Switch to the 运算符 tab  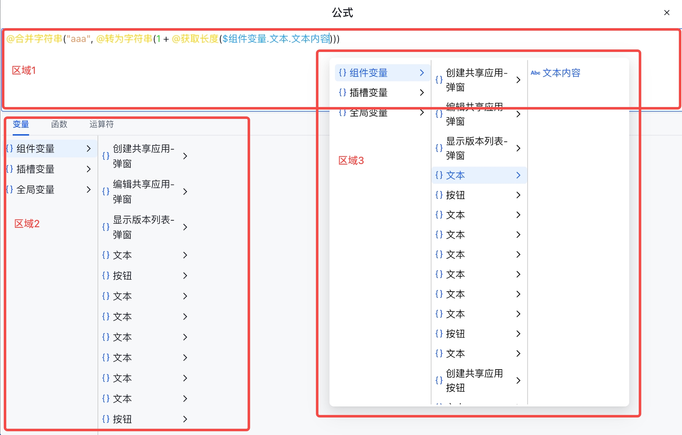pyautogui.click(x=101, y=124)
